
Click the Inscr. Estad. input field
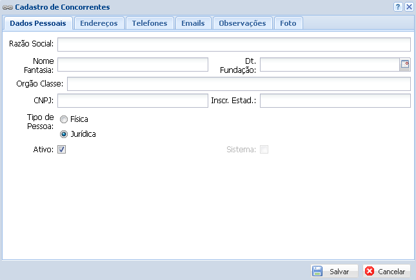click(x=335, y=101)
